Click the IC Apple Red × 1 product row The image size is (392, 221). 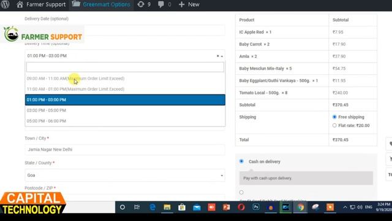click(x=306, y=32)
